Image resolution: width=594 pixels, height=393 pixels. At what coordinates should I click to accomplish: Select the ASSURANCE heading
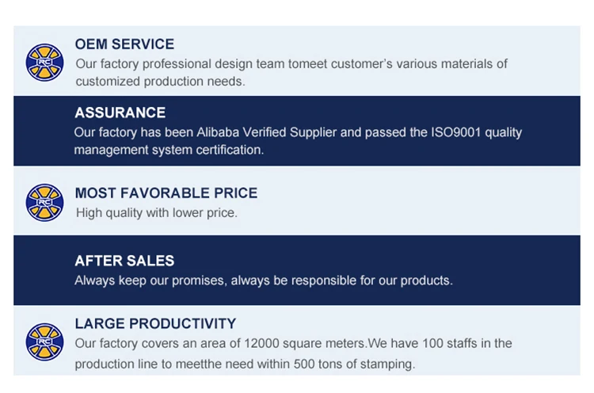120,113
